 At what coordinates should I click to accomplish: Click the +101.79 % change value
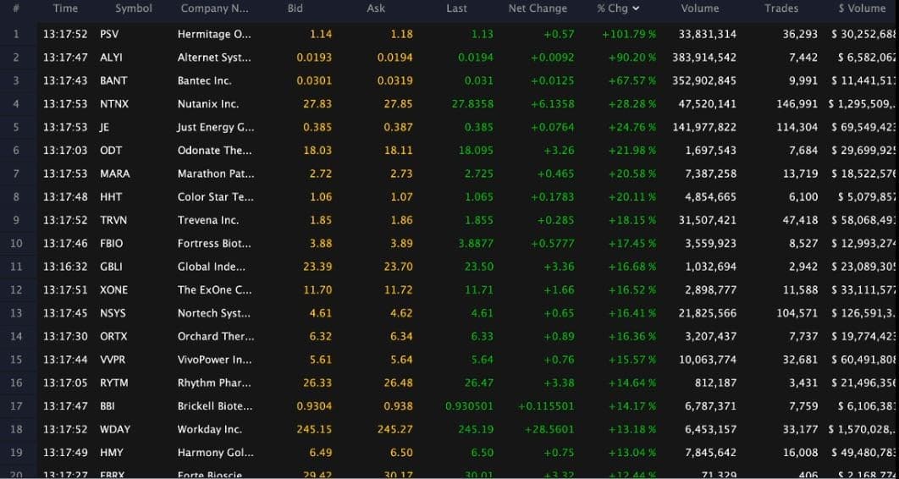pyautogui.click(x=629, y=35)
